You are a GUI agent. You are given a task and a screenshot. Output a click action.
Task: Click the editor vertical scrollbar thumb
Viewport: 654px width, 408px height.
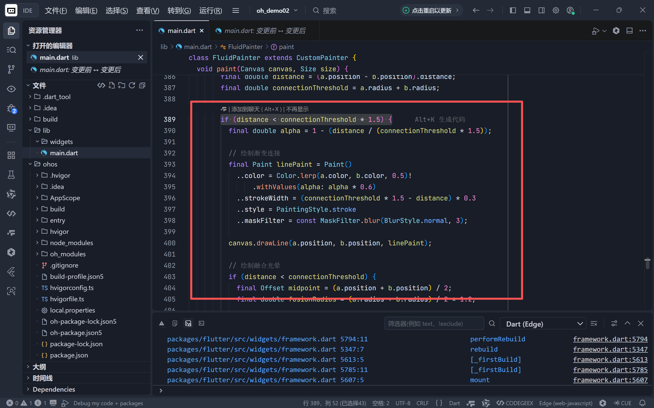pos(647,263)
